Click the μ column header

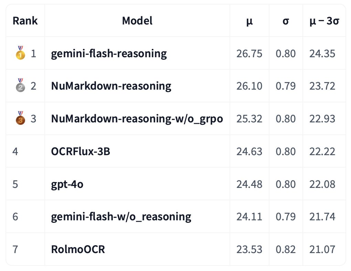point(249,21)
